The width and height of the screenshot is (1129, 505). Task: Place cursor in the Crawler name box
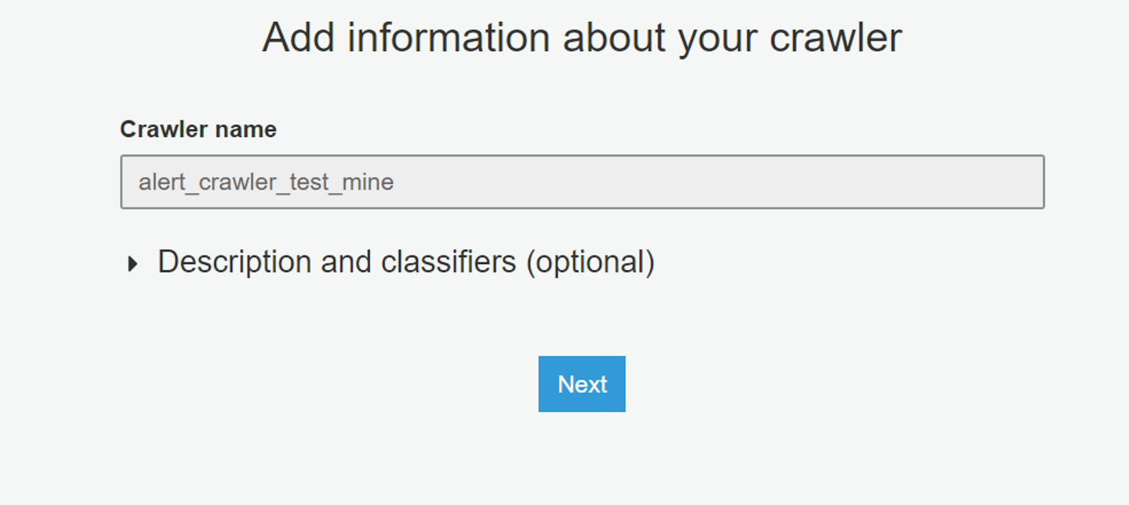coord(582,182)
